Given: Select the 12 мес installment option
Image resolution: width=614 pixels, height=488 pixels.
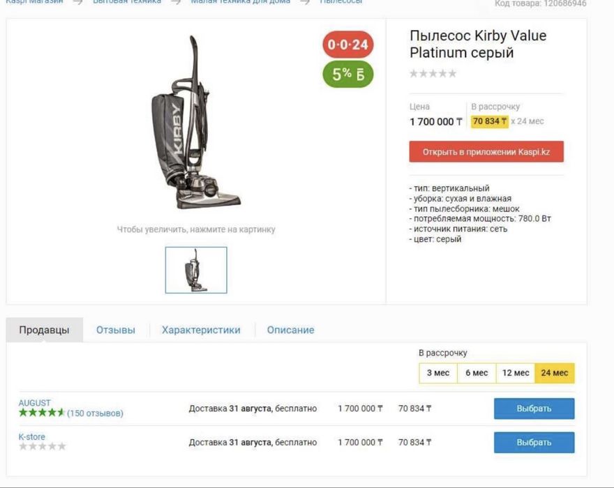Looking at the screenshot, I should point(516,373).
